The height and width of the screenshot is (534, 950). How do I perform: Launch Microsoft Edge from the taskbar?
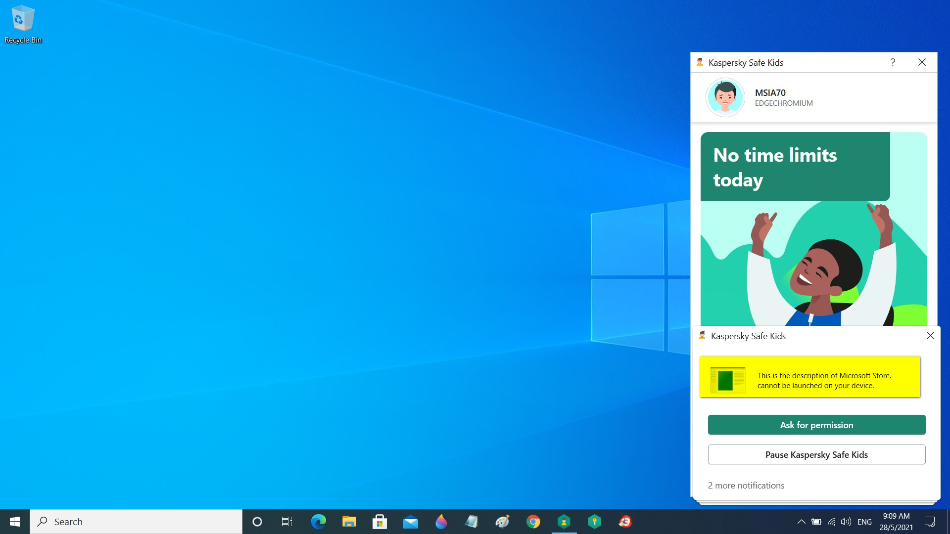click(318, 522)
